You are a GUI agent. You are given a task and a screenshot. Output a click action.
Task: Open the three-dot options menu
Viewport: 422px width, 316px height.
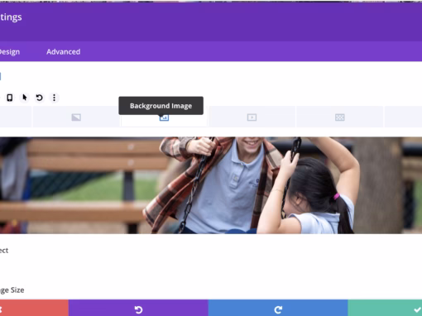click(x=54, y=98)
